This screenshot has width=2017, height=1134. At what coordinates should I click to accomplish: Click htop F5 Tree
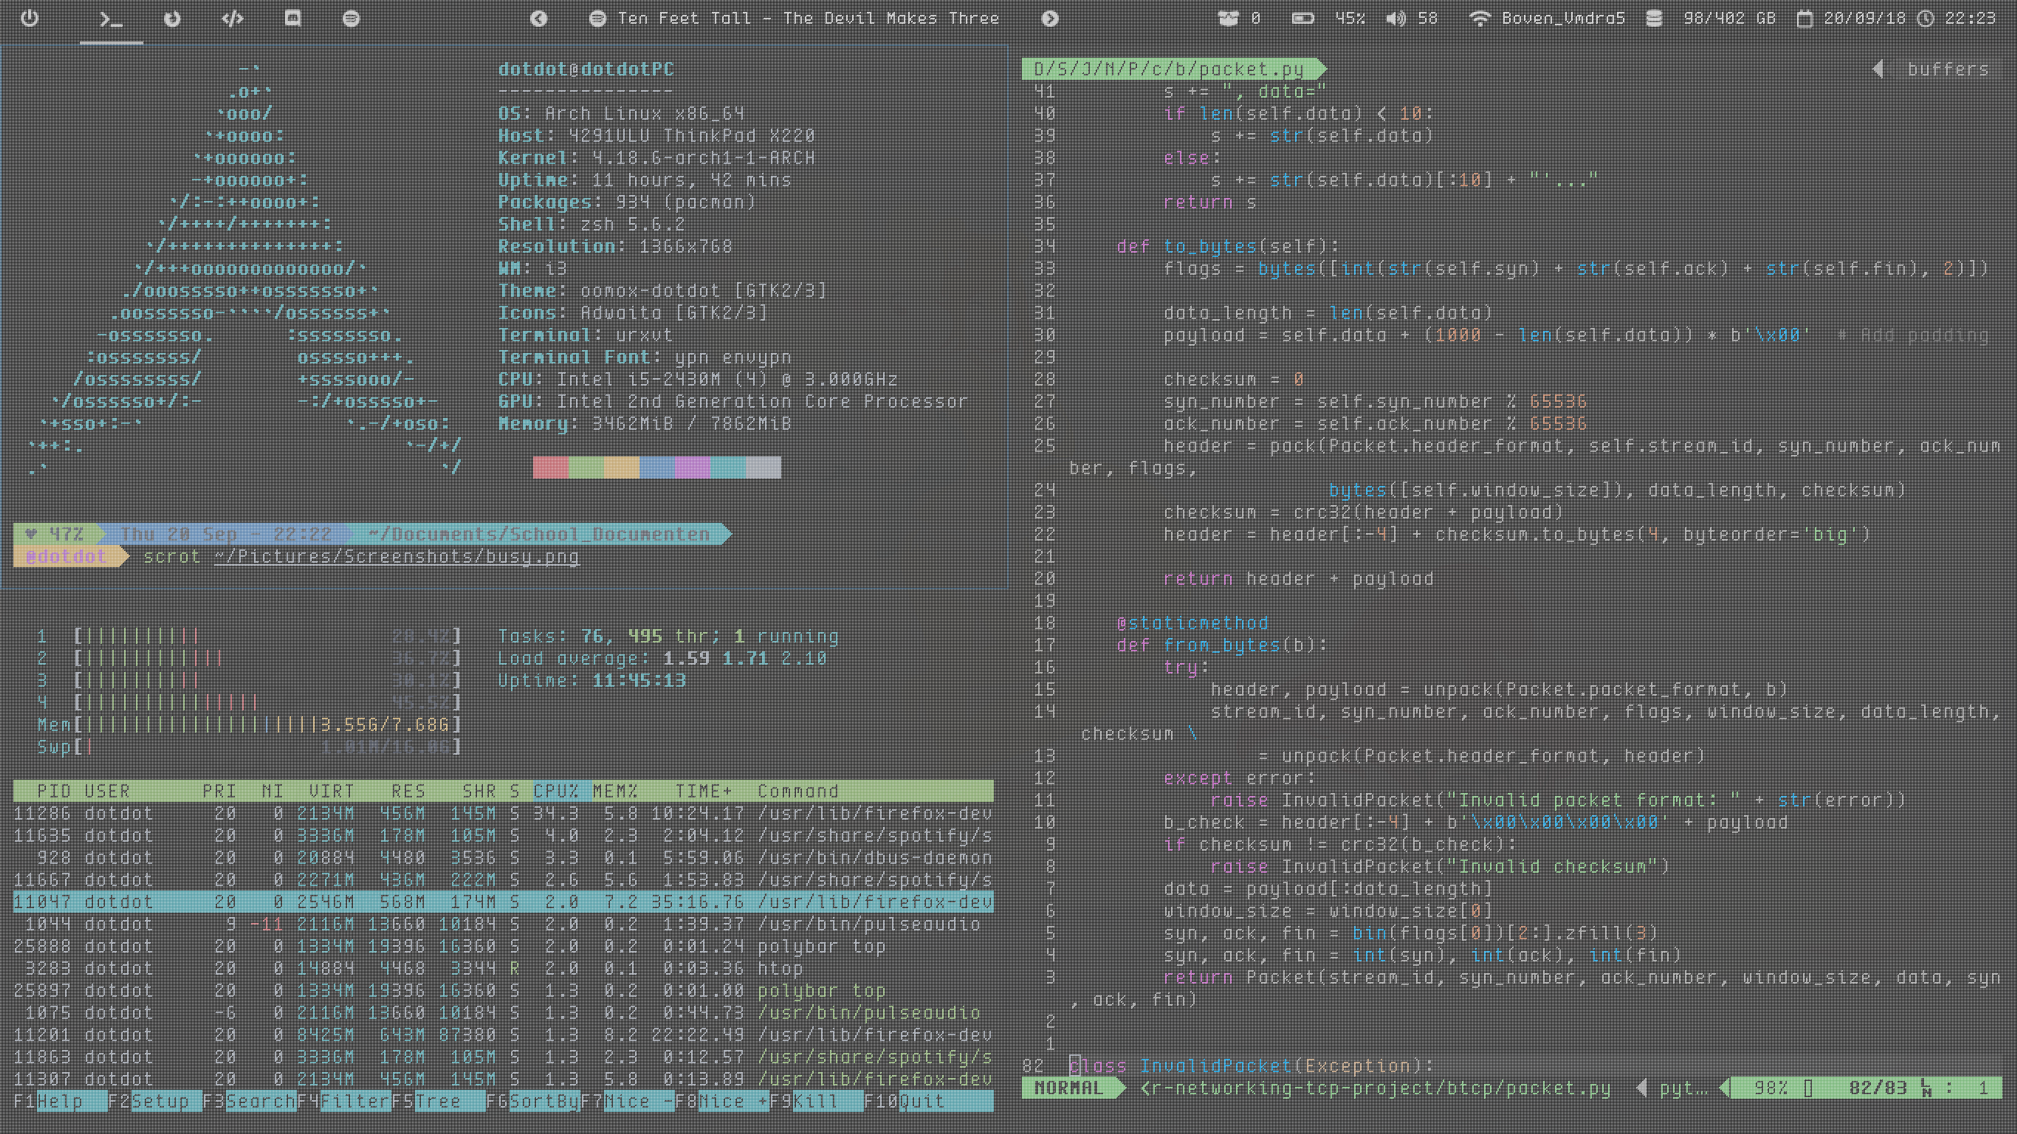coord(439,1101)
